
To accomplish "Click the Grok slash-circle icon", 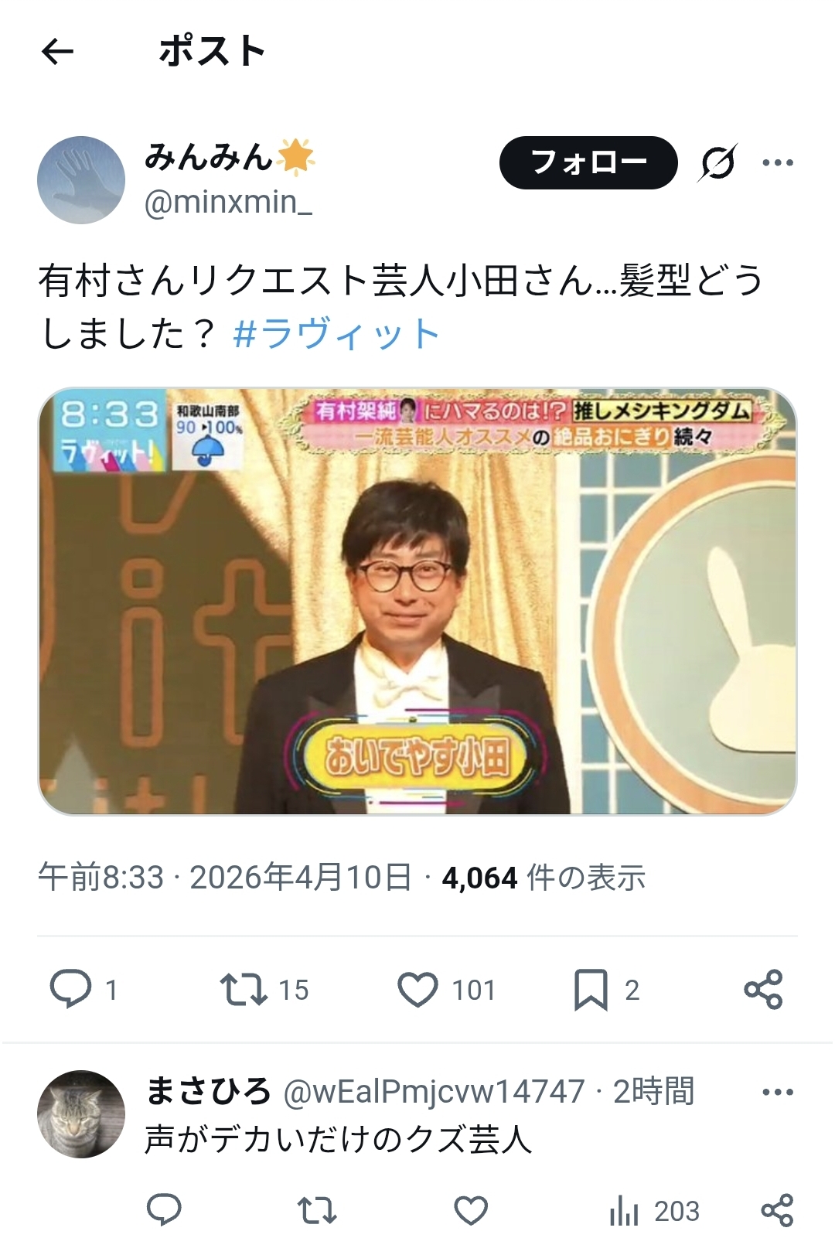I will click(717, 162).
